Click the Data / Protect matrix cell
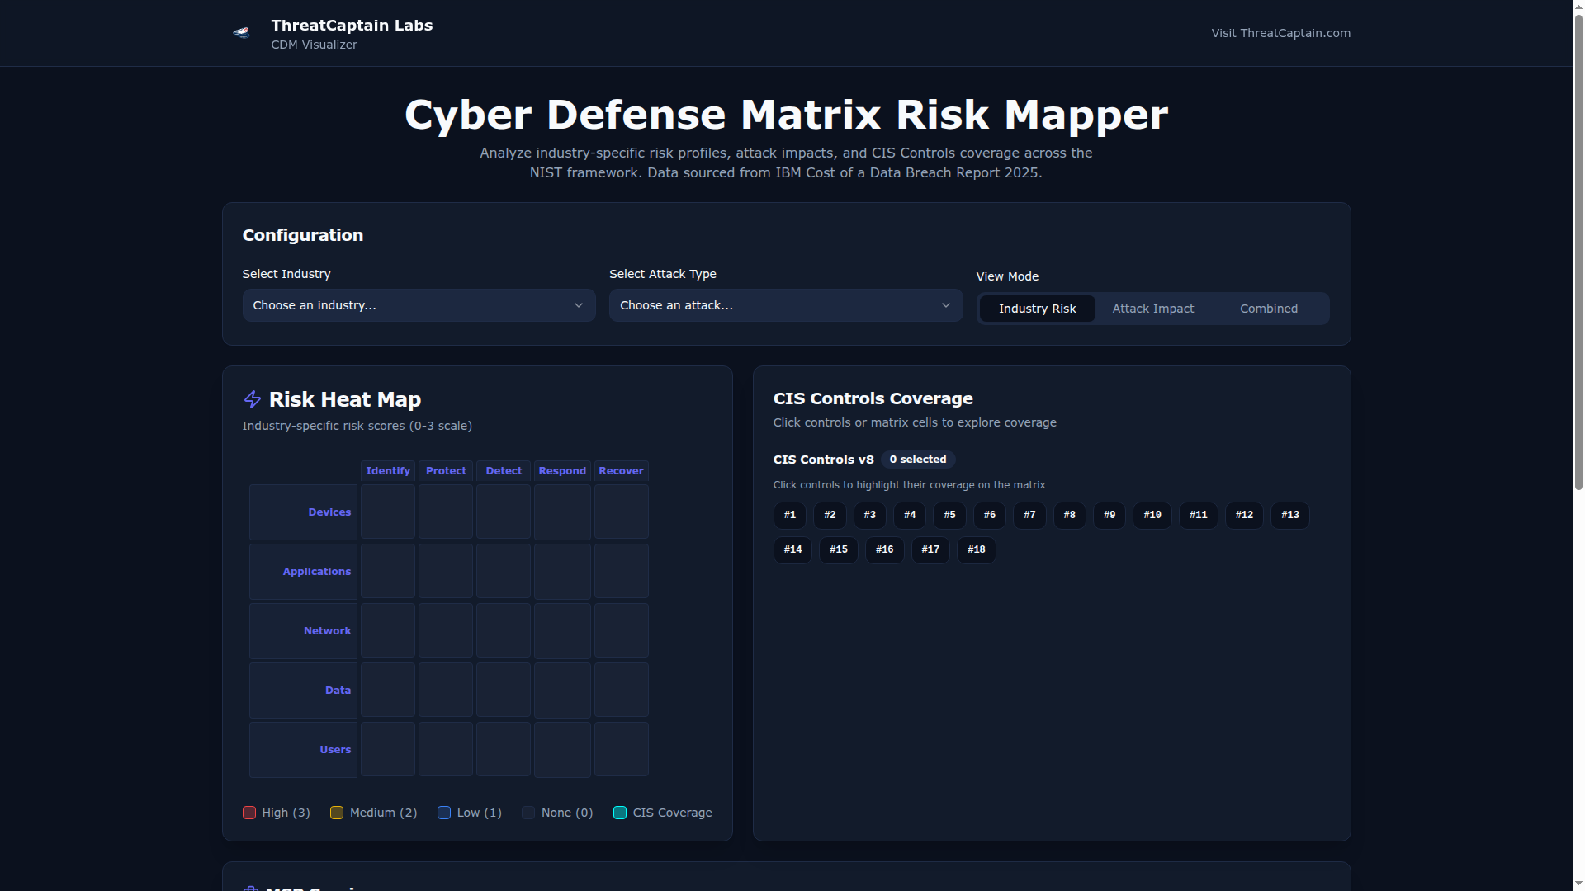Image resolution: width=1585 pixels, height=891 pixels. 446,691
